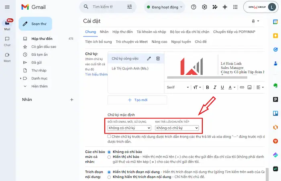Insert link in signature toolbar

click(242, 87)
